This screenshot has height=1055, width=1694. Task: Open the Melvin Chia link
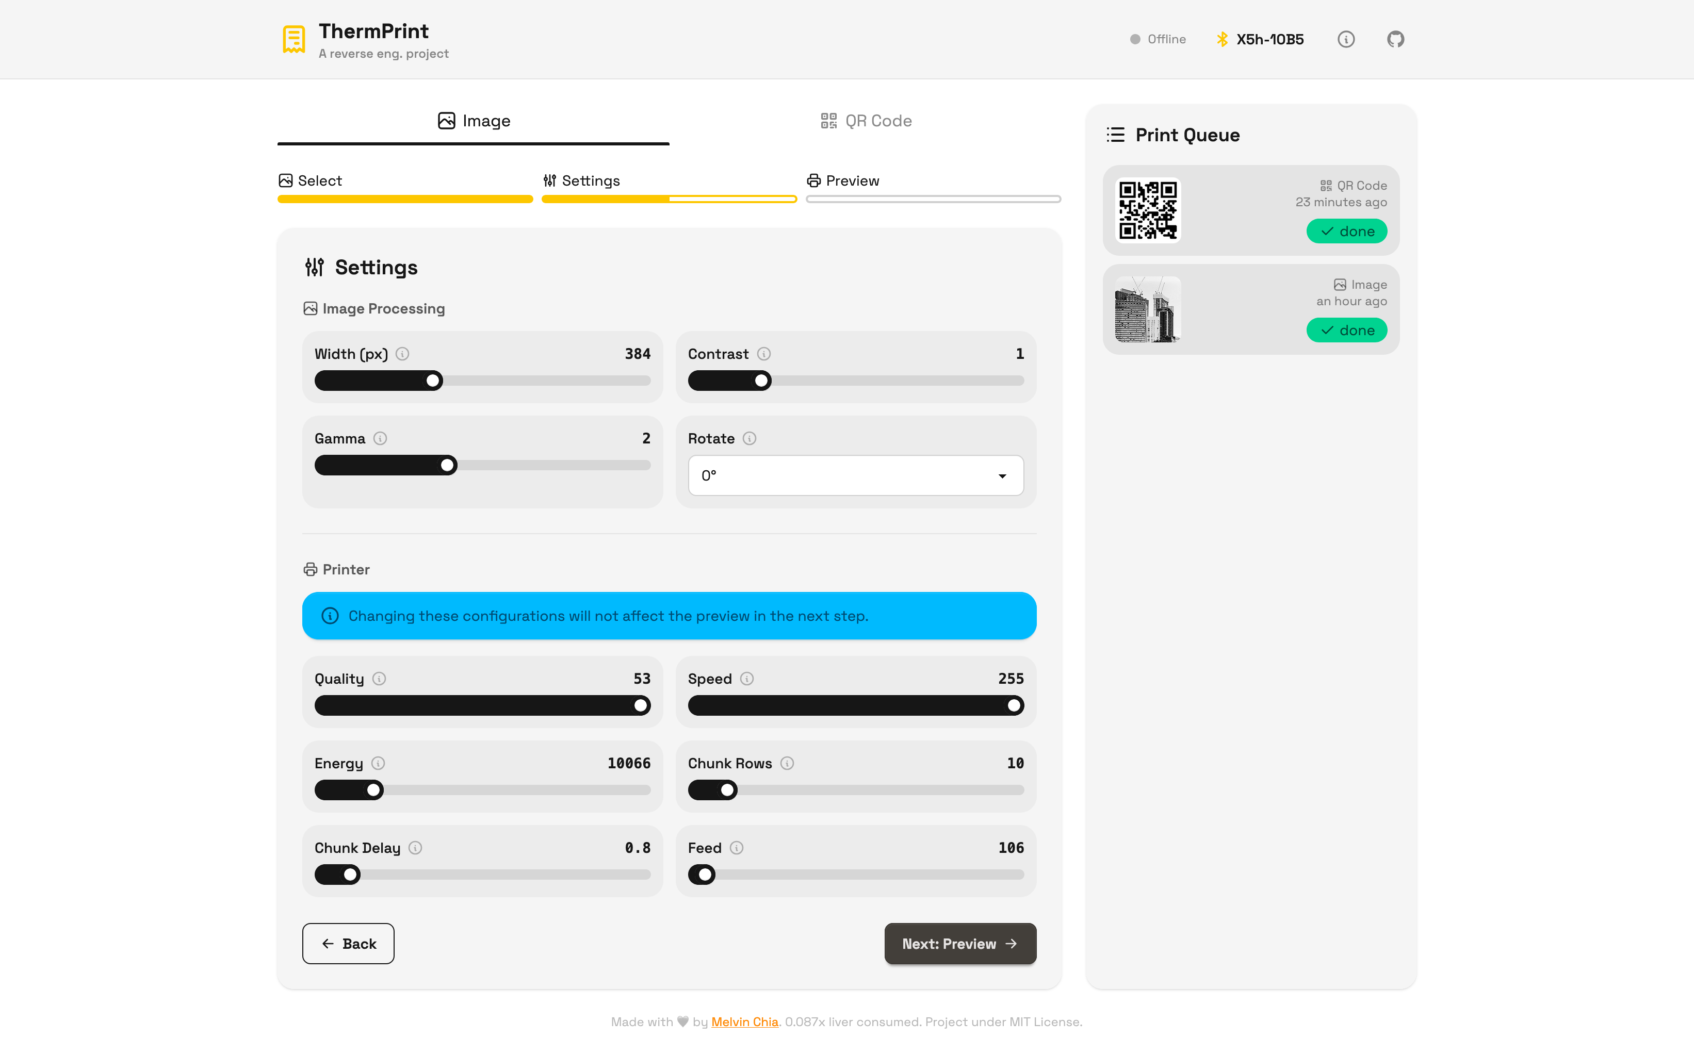[745, 1022]
